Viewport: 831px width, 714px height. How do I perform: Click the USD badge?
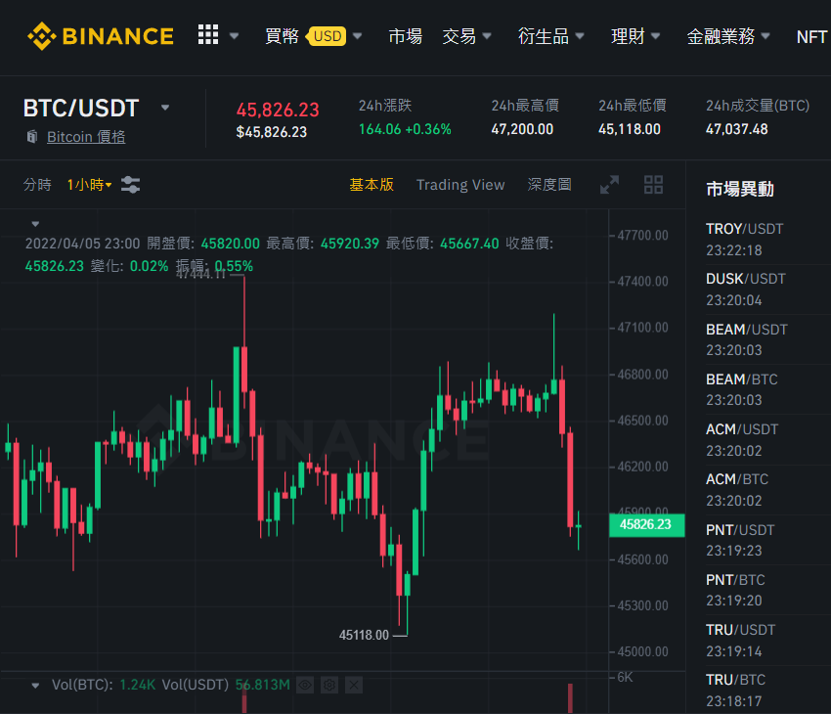click(x=327, y=36)
